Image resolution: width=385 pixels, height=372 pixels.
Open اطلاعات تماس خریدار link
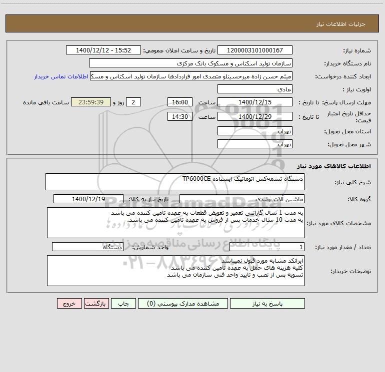click(x=61, y=76)
